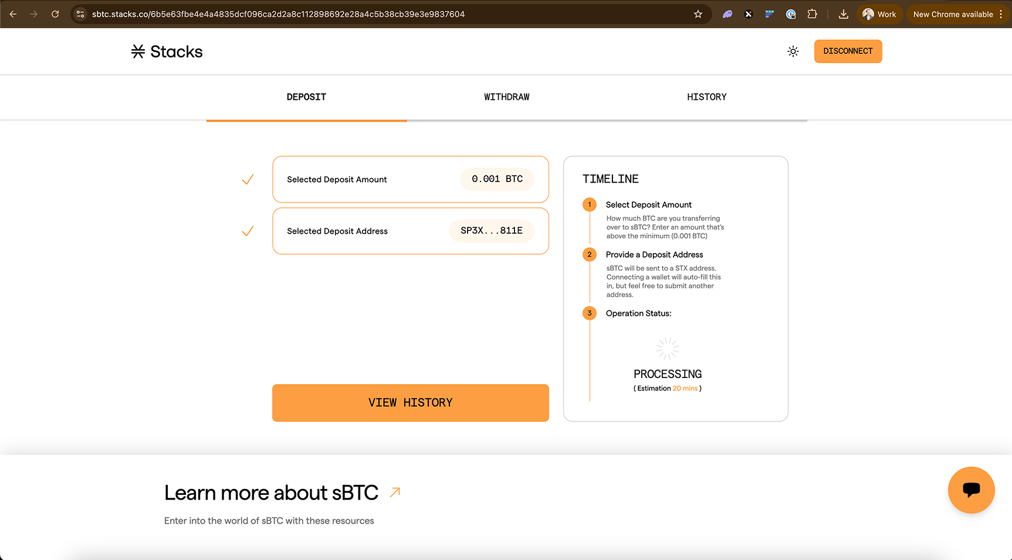View site information icon in address bar
The image size is (1012, 560).
81,14
